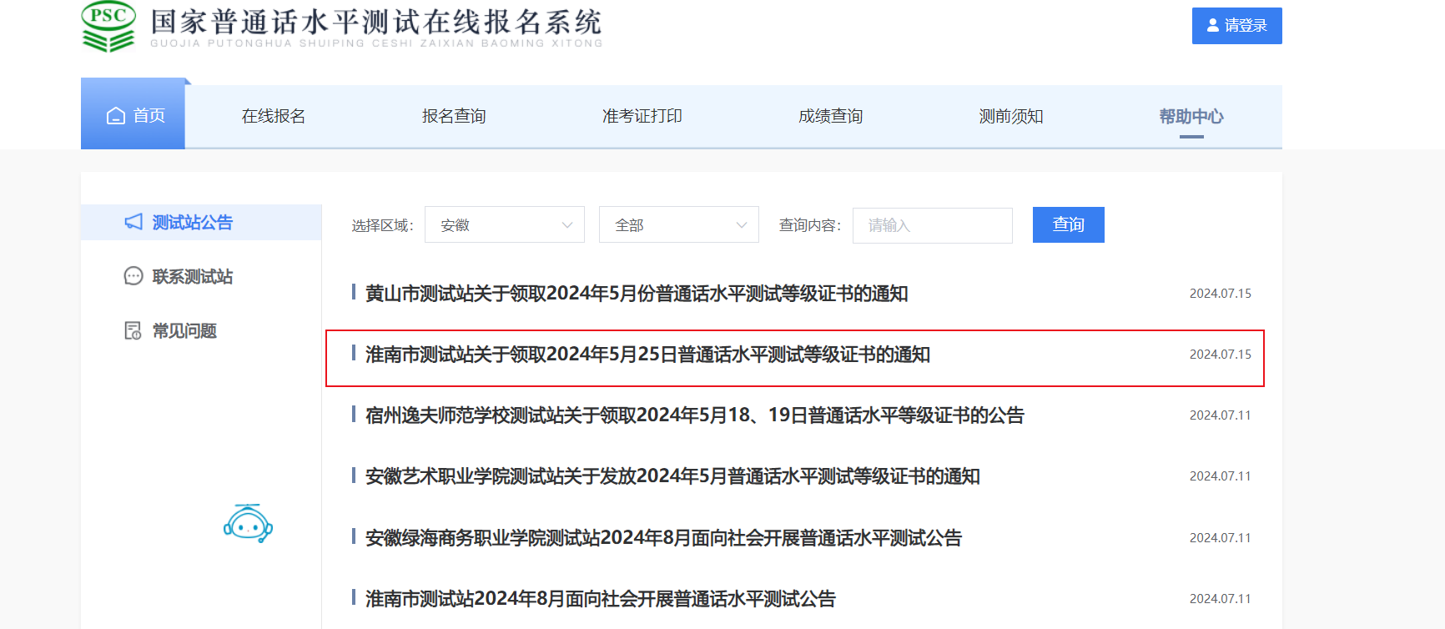Click into the 查询内容 input field
The height and width of the screenshot is (629, 1445).
tap(932, 226)
